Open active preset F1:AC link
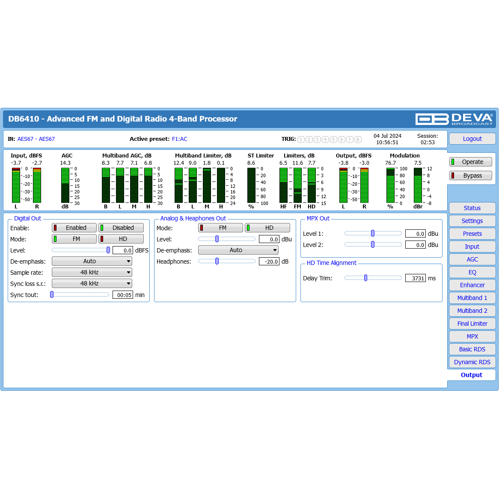 [x=179, y=139]
